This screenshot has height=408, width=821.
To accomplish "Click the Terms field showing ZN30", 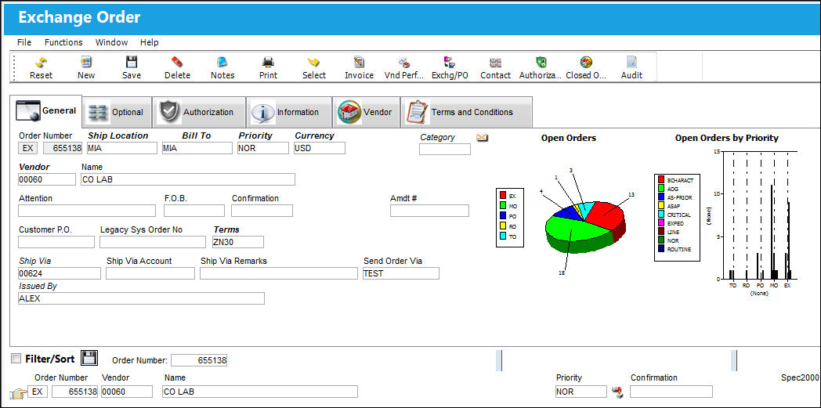I will click(x=237, y=242).
